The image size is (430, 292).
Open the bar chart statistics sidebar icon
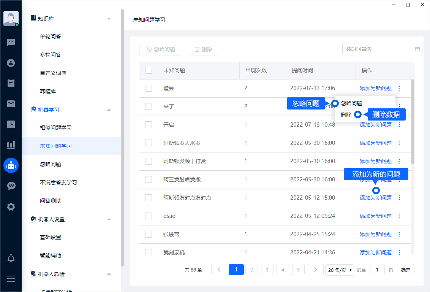[11, 145]
